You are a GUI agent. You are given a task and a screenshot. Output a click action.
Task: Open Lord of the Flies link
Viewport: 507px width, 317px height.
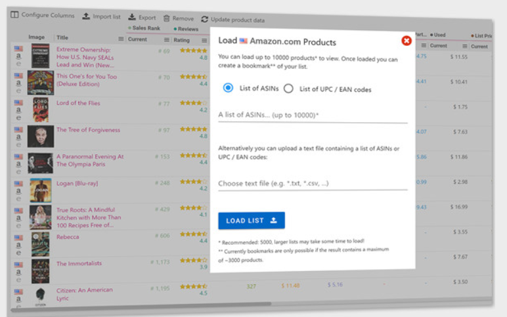pos(78,103)
